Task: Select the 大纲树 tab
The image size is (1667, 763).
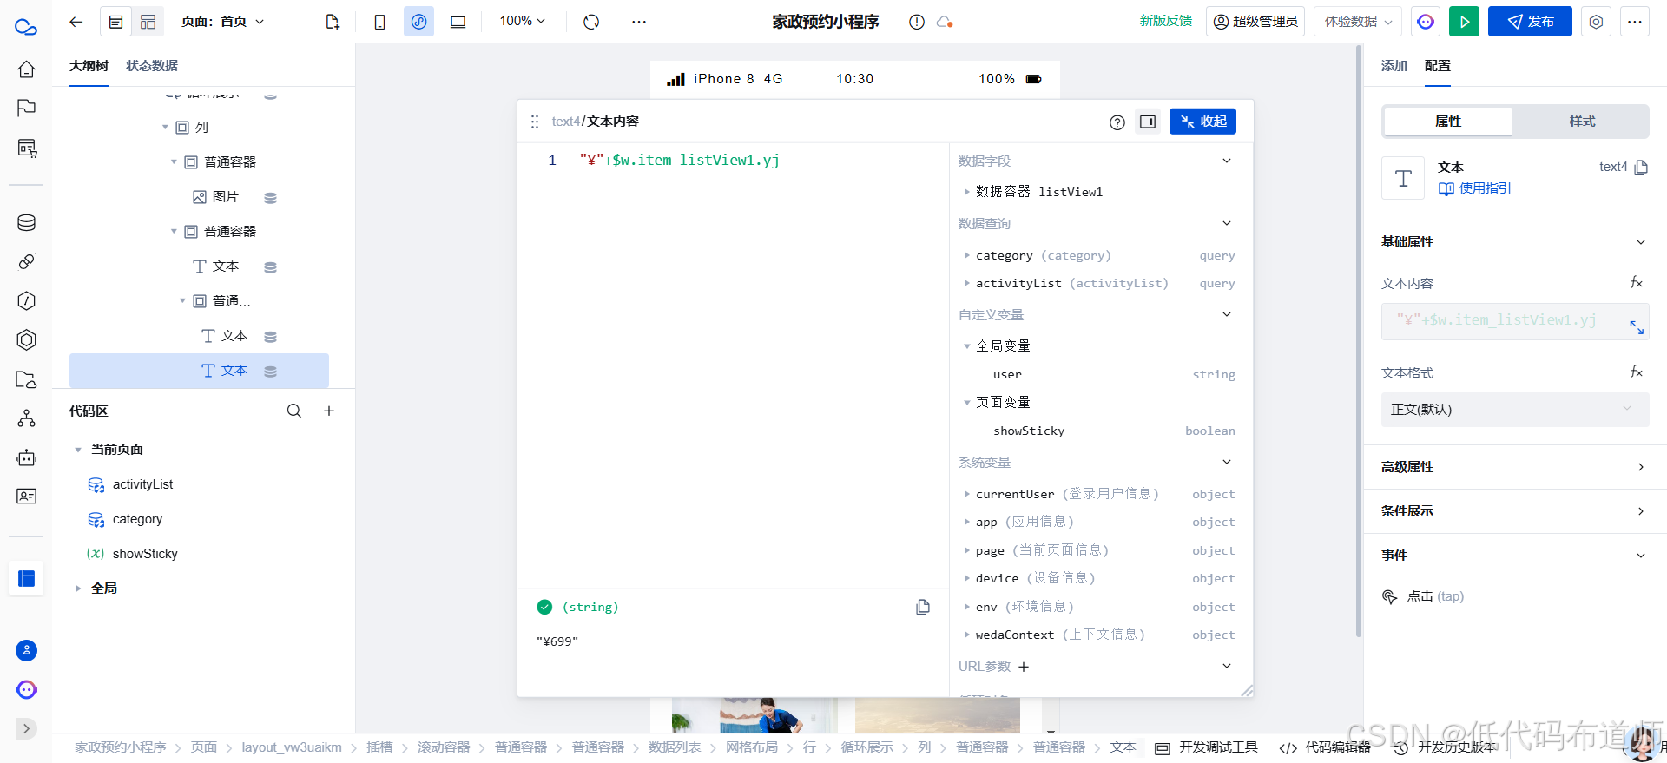Action: pyautogui.click(x=89, y=66)
